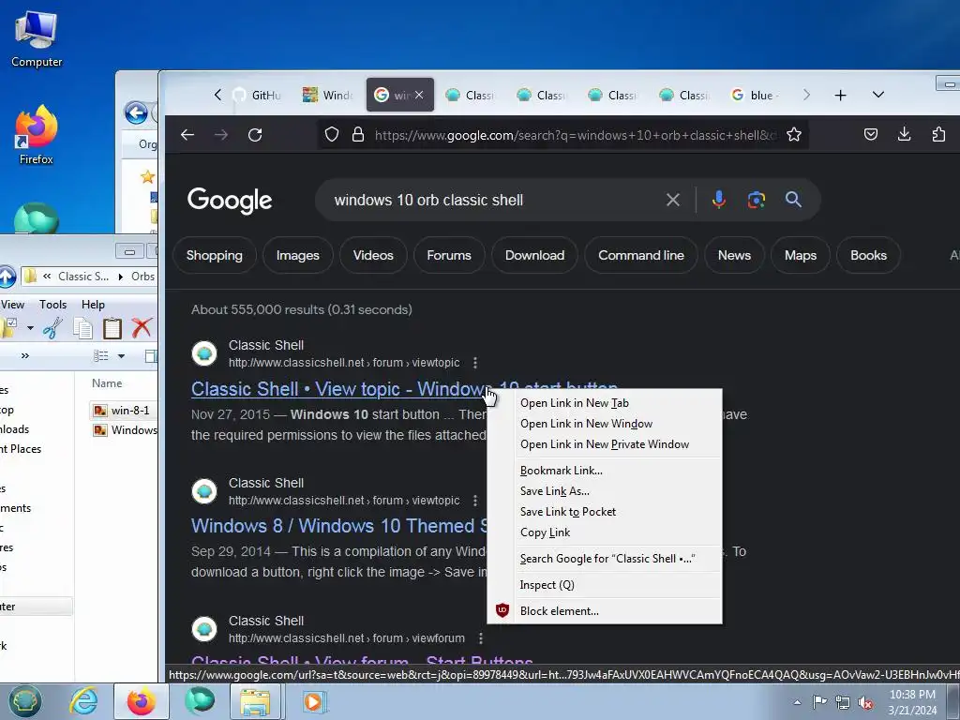Screen dimensions: 960x720
Task: Open a new Firefox tab
Action: point(841,95)
